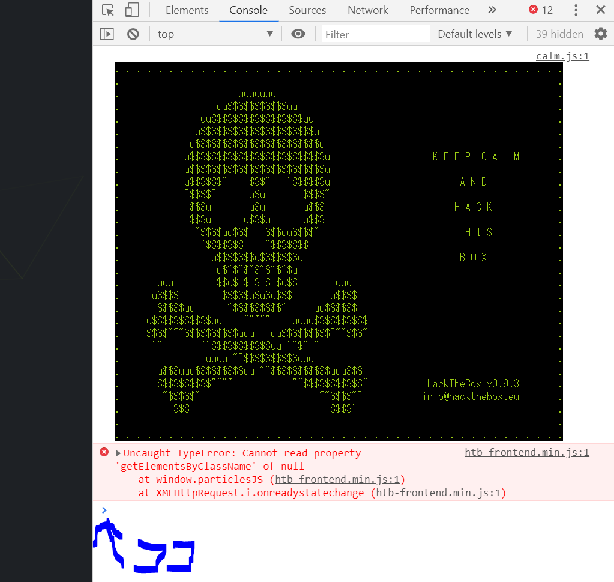
Task: Close the DevTools panel
Action: [601, 10]
